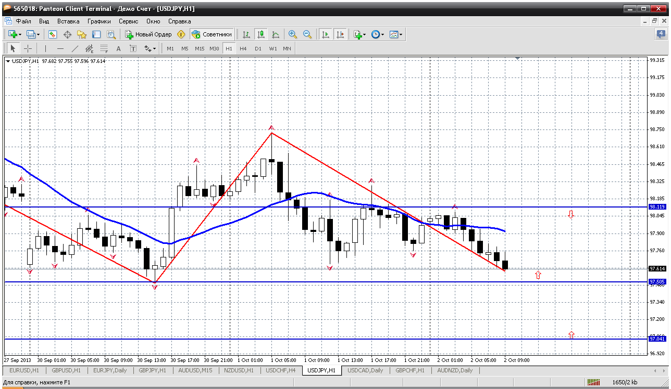Click the 97.505 price level label
Viewport: 671px width, 389px height.
[657, 282]
